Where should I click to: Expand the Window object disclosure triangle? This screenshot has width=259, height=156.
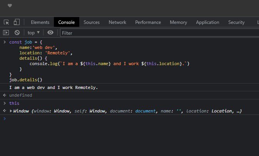click(x=11, y=111)
